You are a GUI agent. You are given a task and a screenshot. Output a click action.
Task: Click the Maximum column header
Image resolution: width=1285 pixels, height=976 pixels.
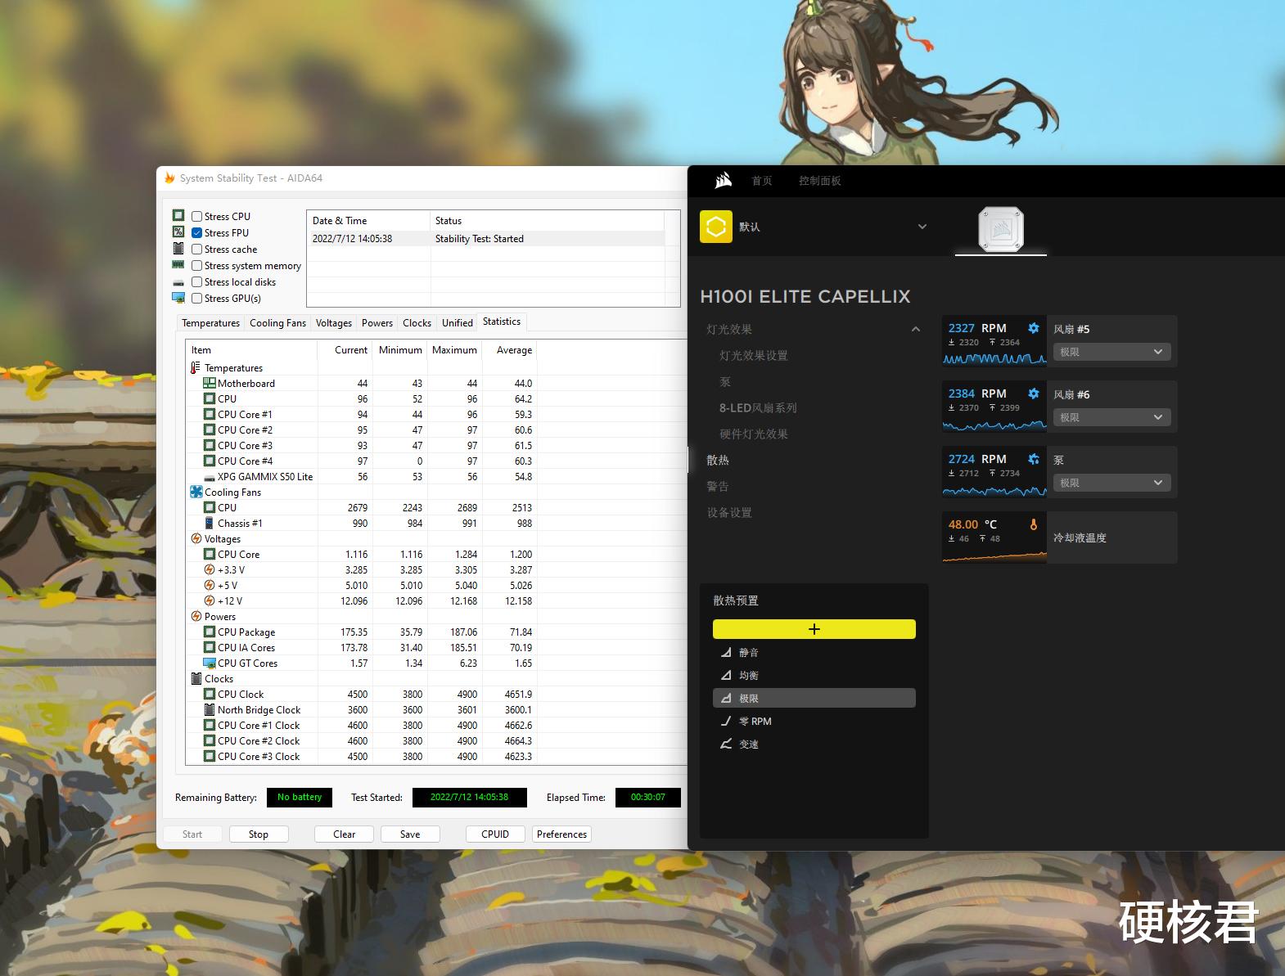point(454,350)
